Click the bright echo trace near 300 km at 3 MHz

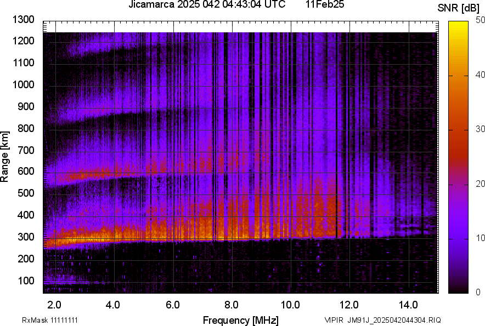click(84, 237)
